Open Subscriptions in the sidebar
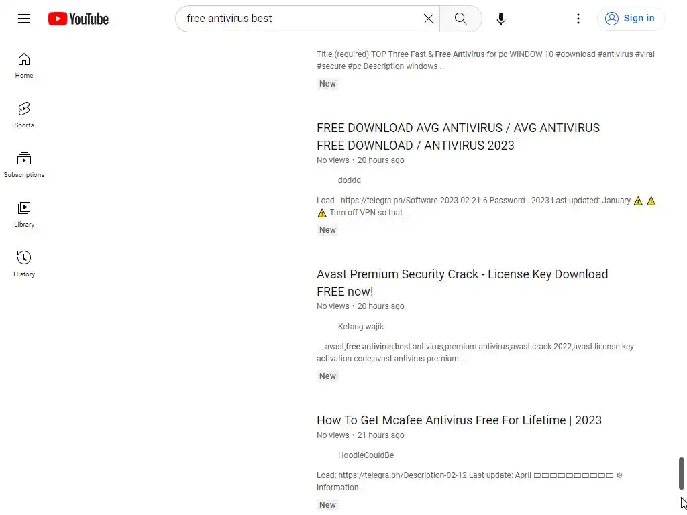The height and width of the screenshot is (515, 687). pos(24,165)
